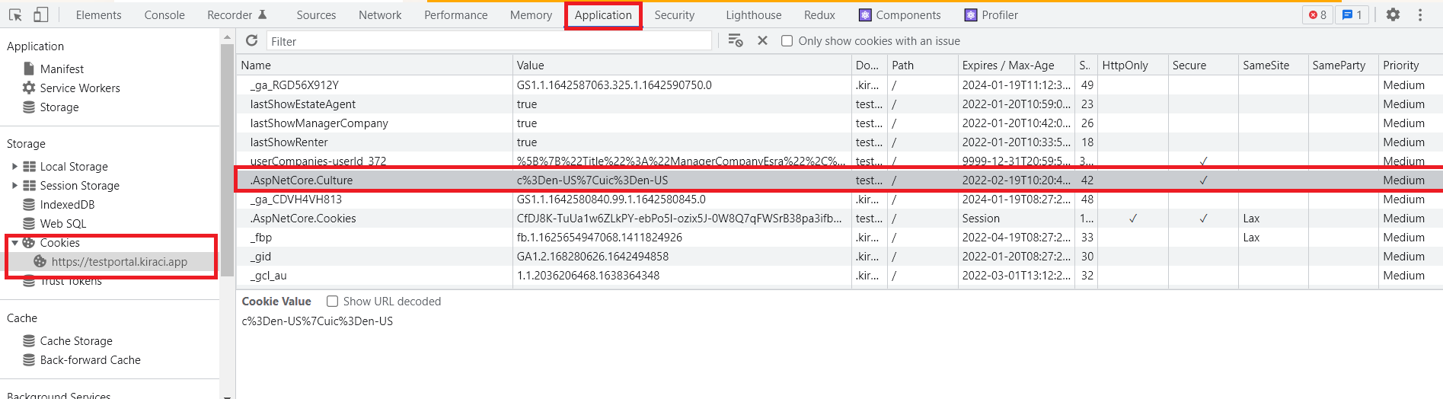The image size is (1443, 399).
Task: Open DevTools settings gear
Action: (x=1393, y=14)
